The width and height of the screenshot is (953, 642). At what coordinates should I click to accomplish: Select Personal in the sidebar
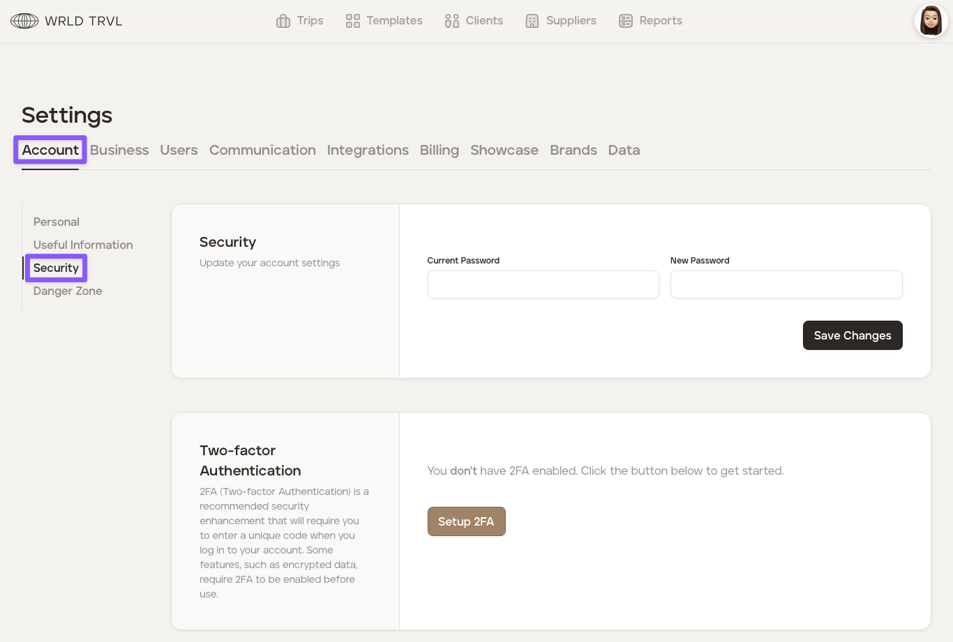[57, 222]
